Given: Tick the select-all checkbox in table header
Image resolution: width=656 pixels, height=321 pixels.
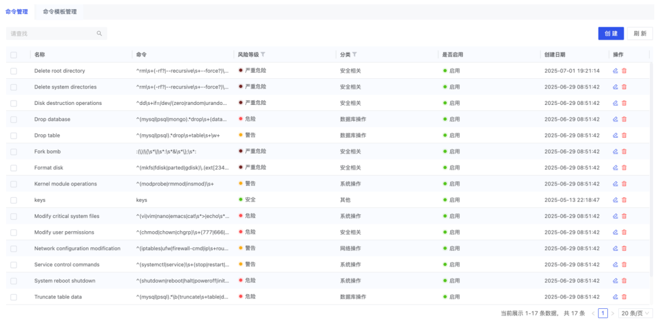Looking at the screenshot, I should tap(14, 55).
